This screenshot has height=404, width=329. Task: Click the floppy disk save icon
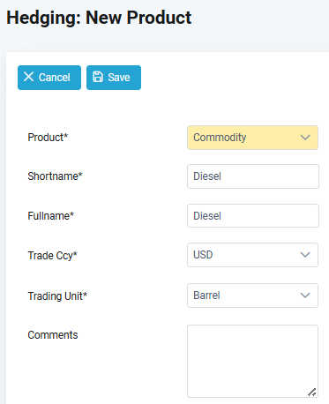[x=98, y=77]
